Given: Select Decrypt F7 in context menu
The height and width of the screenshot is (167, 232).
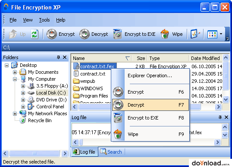Looking at the screenshot, I should point(150,105).
